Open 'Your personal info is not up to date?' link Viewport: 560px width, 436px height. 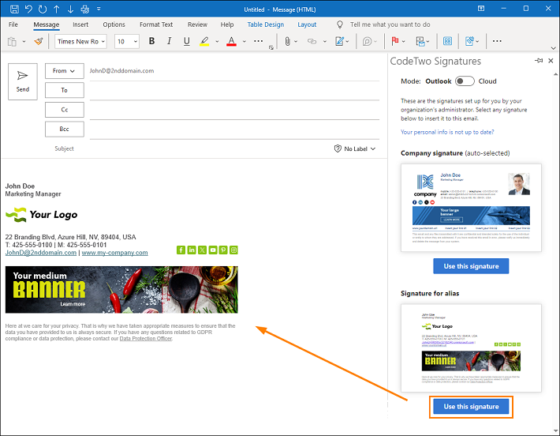click(447, 132)
